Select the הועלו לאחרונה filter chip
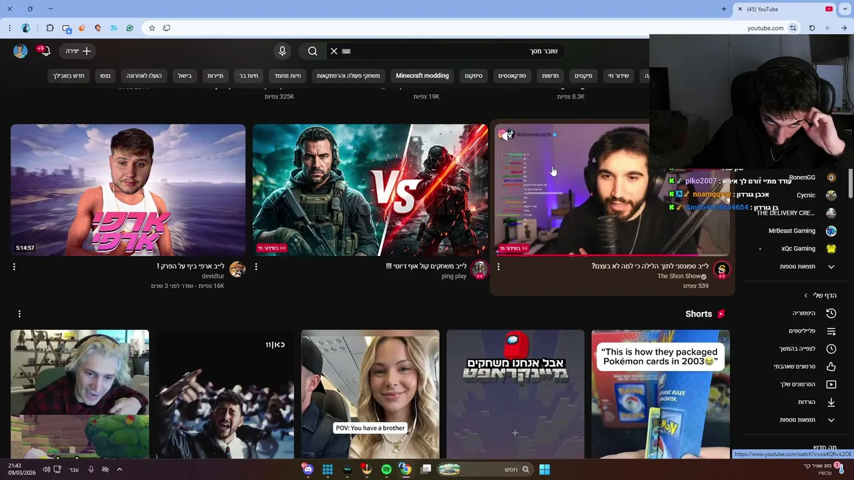The width and height of the screenshot is (854, 480). 144,76
